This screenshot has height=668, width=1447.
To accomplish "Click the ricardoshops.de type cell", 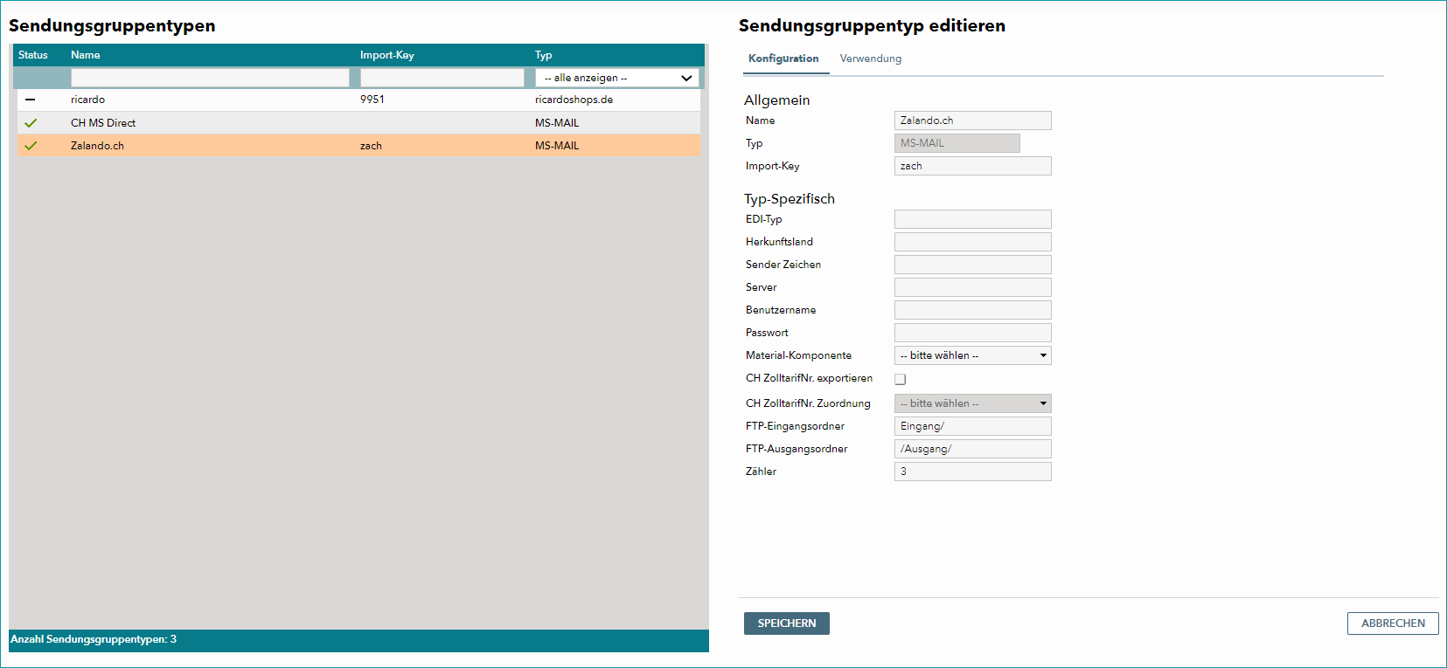I will [574, 100].
